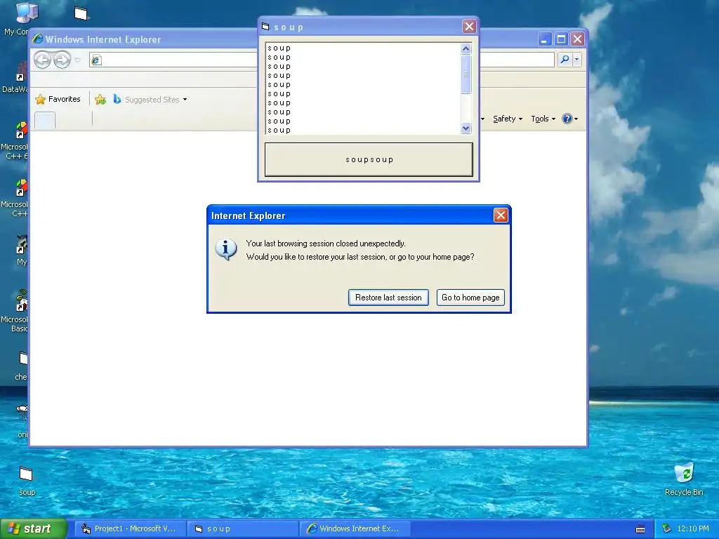The image size is (719, 539).
Task: Maximize the Internet Explorer window
Action: click(561, 39)
